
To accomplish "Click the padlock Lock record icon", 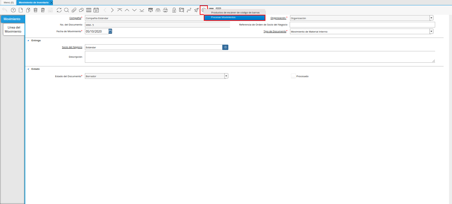I will click(x=174, y=10).
